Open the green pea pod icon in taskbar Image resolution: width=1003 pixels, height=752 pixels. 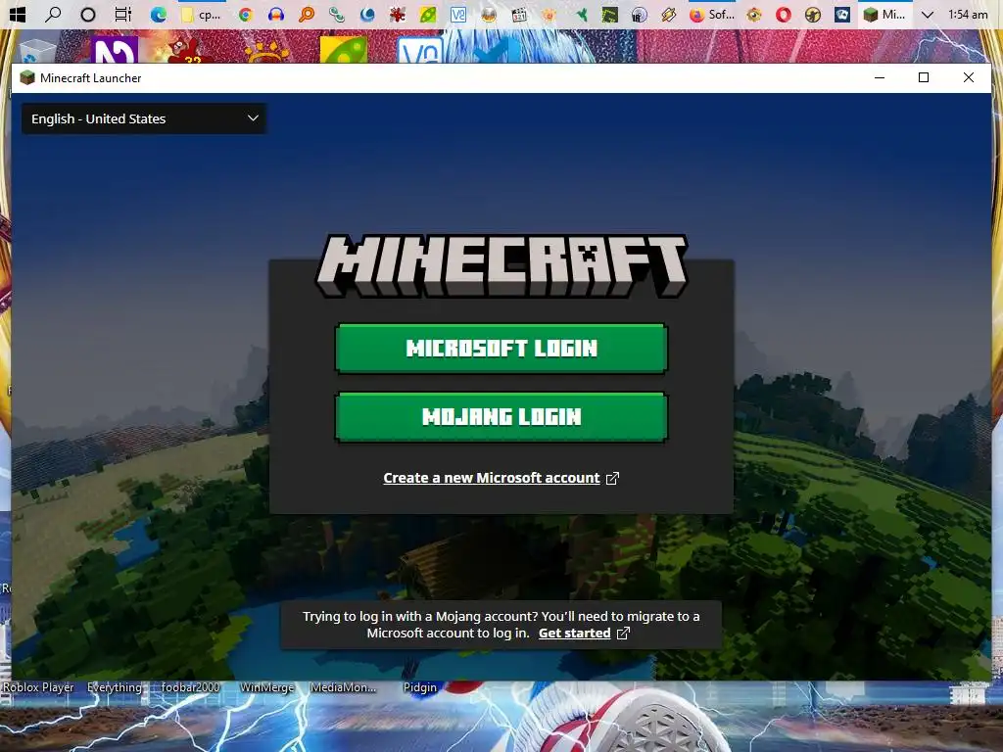[428, 14]
